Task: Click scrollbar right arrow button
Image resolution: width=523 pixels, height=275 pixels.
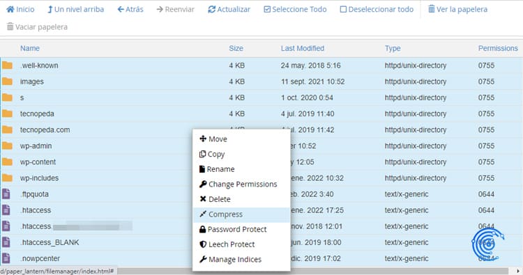Action: point(519,272)
